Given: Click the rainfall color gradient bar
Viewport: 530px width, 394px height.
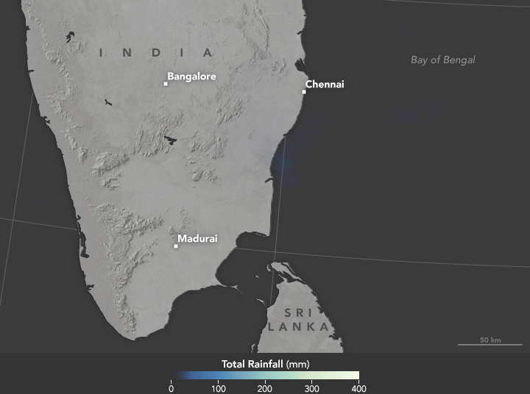Looking at the screenshot, I should point(265,375).
